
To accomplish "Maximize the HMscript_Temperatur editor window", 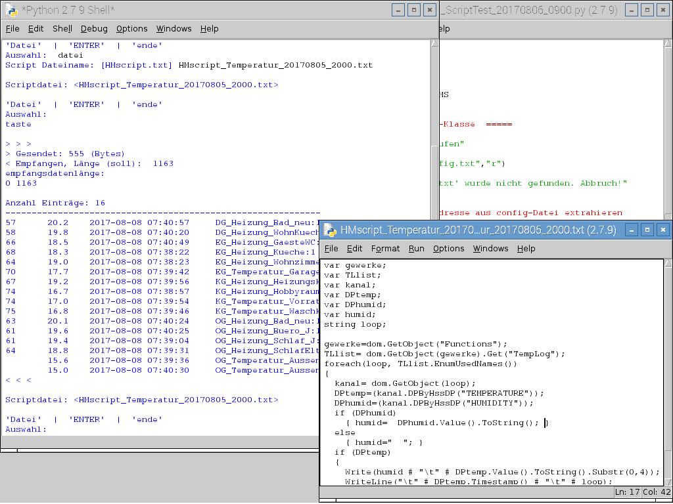I will coord(647,230).
